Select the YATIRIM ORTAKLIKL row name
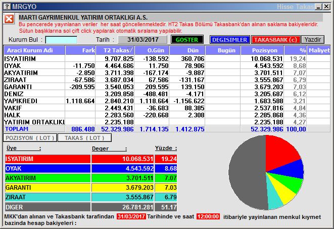 (x=34, y=122)
